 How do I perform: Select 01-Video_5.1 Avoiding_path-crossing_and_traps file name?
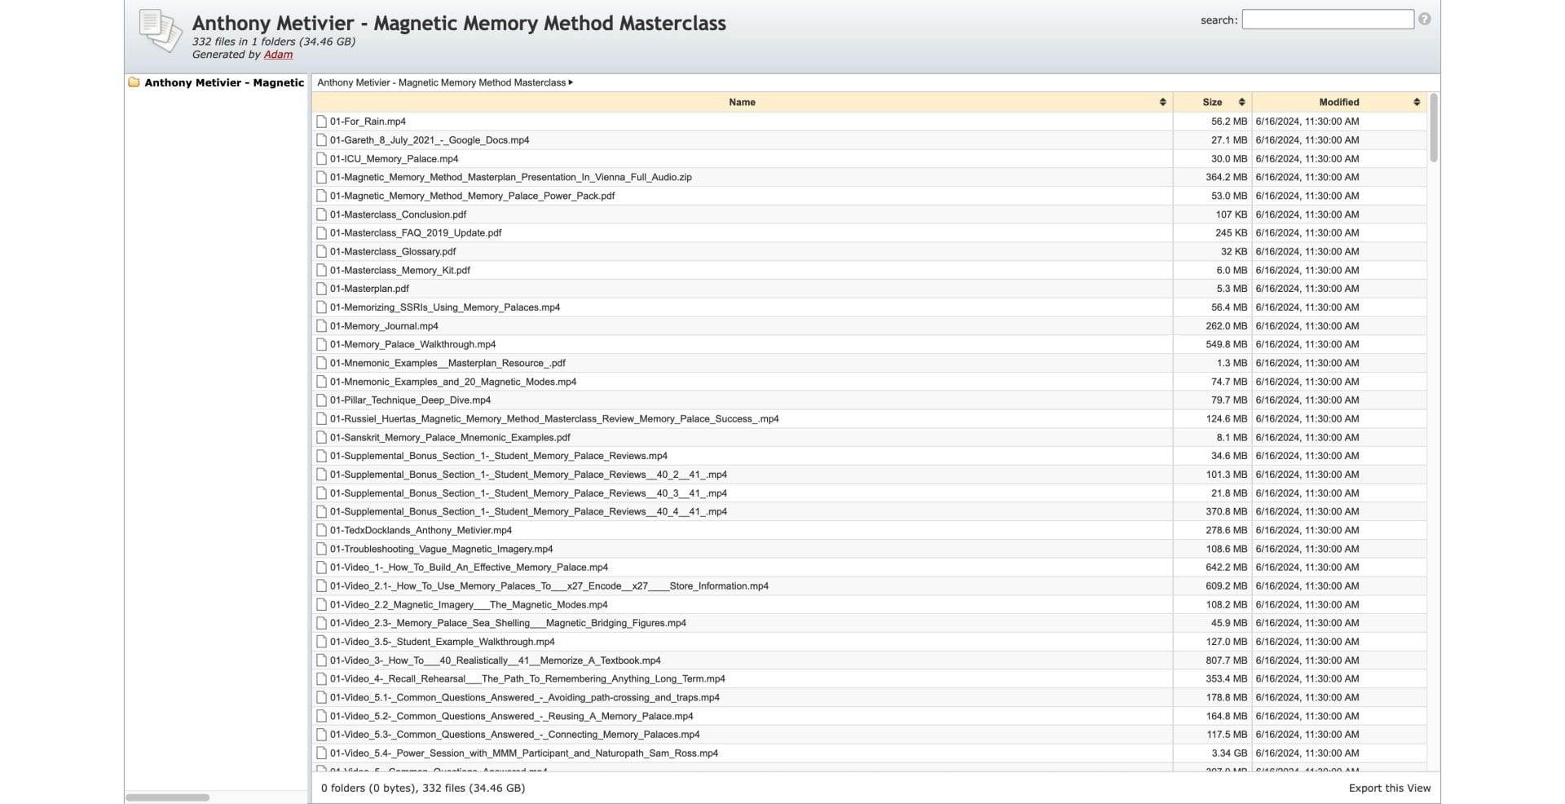point(525,698)
